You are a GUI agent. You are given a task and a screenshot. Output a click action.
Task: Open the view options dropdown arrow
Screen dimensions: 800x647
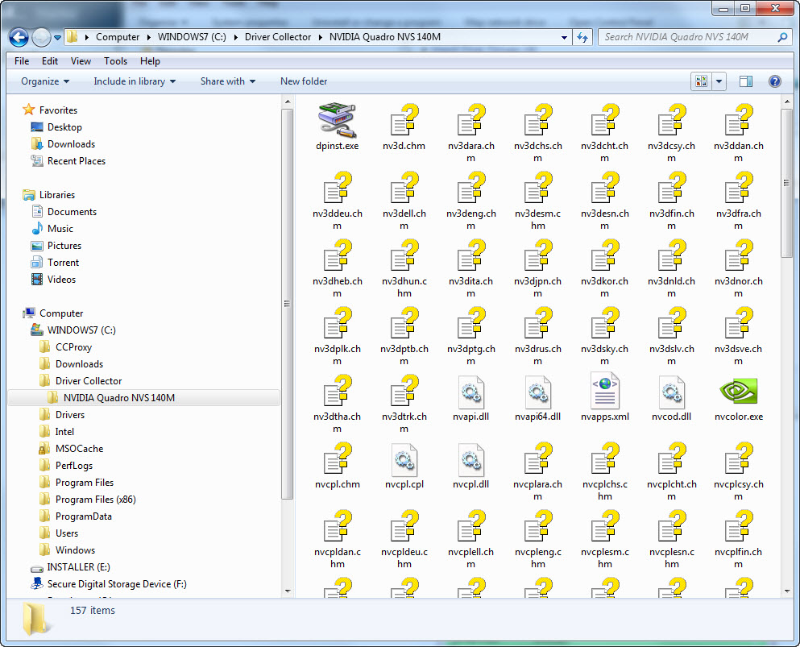(x=719, y=81)
